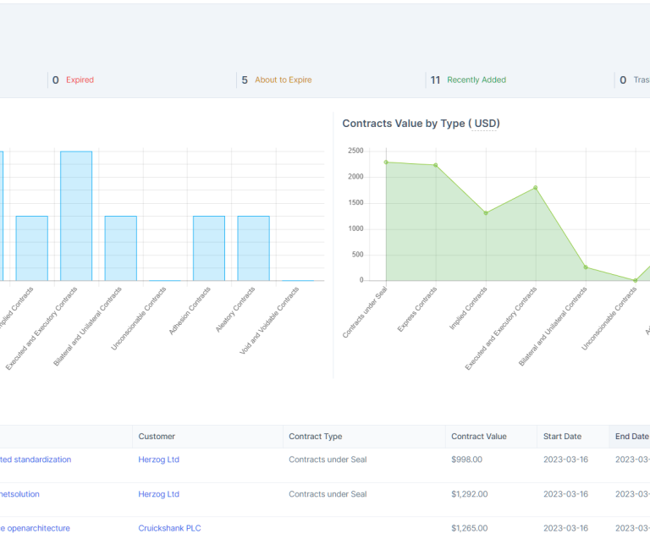Image resolution: width=650 pixels, height=550 pixels.
Task: Click Unconscionable Contracts line chart point
Action: [636, 281]
